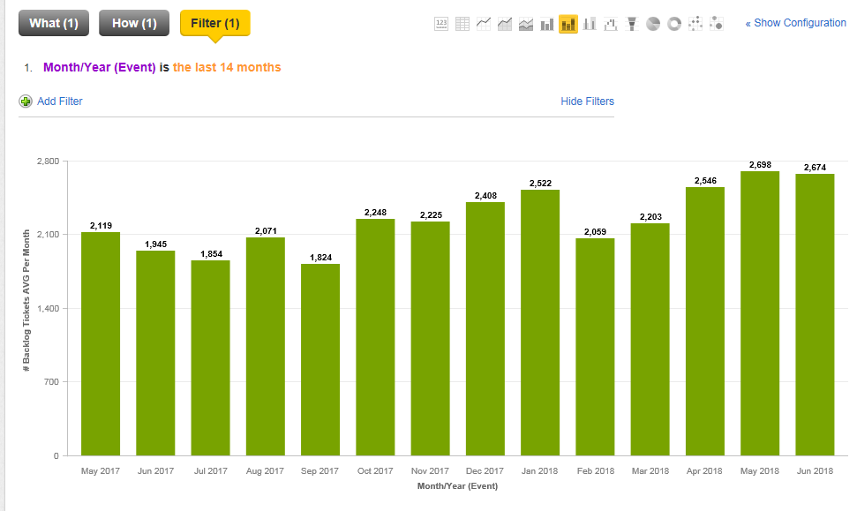Select the line chart icon
The height and width of the screenshot is (511, 857).
click(484, 24)
